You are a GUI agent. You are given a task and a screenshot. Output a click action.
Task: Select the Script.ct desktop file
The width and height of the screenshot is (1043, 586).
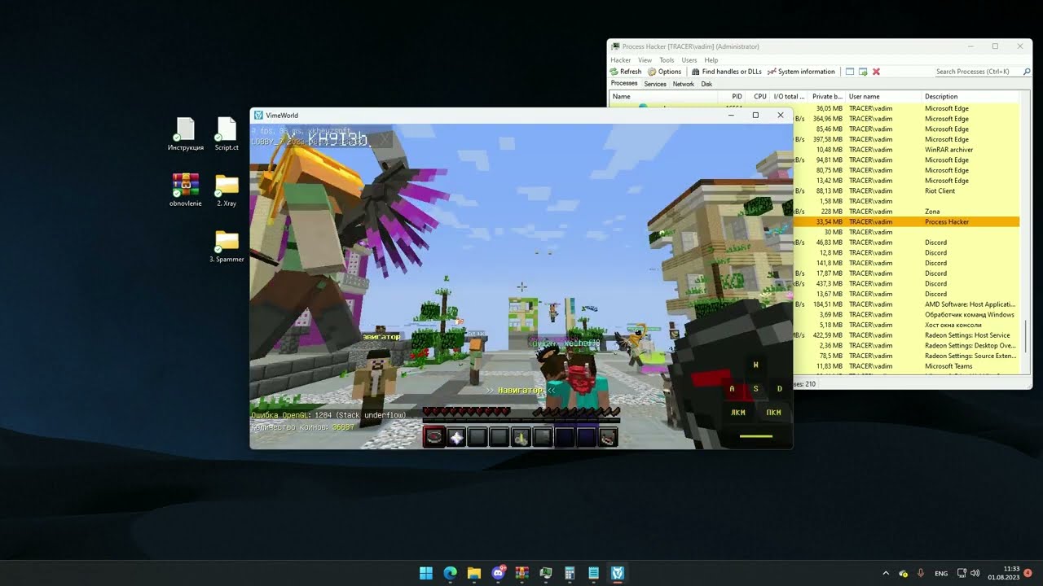pyautogui.click(x=227, y=134)
